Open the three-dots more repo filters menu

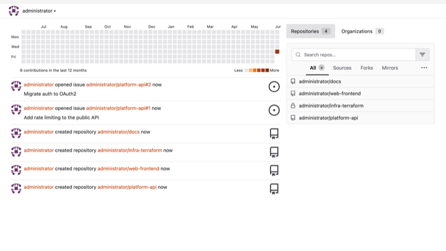424,67
